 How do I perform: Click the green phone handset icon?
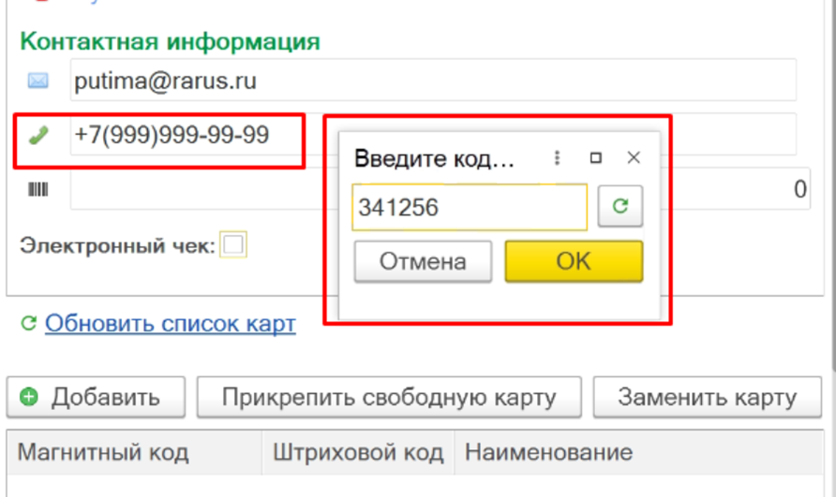click(38, 136)
